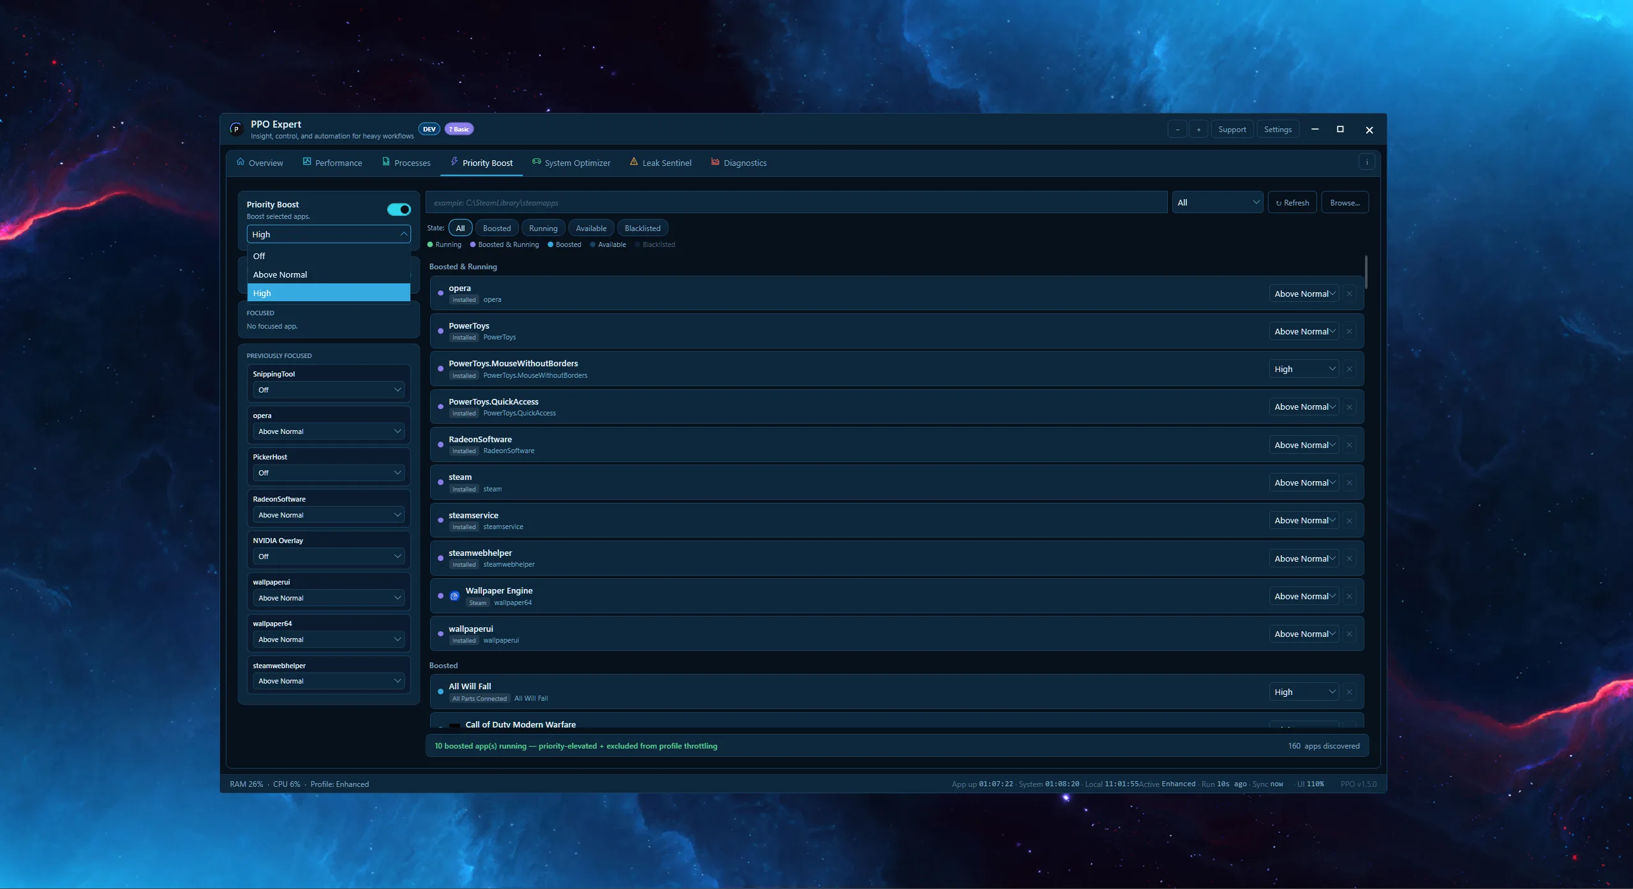Remove steam row with X icon
This screenshot has width=1633, height=889.
coord(1349,482)
